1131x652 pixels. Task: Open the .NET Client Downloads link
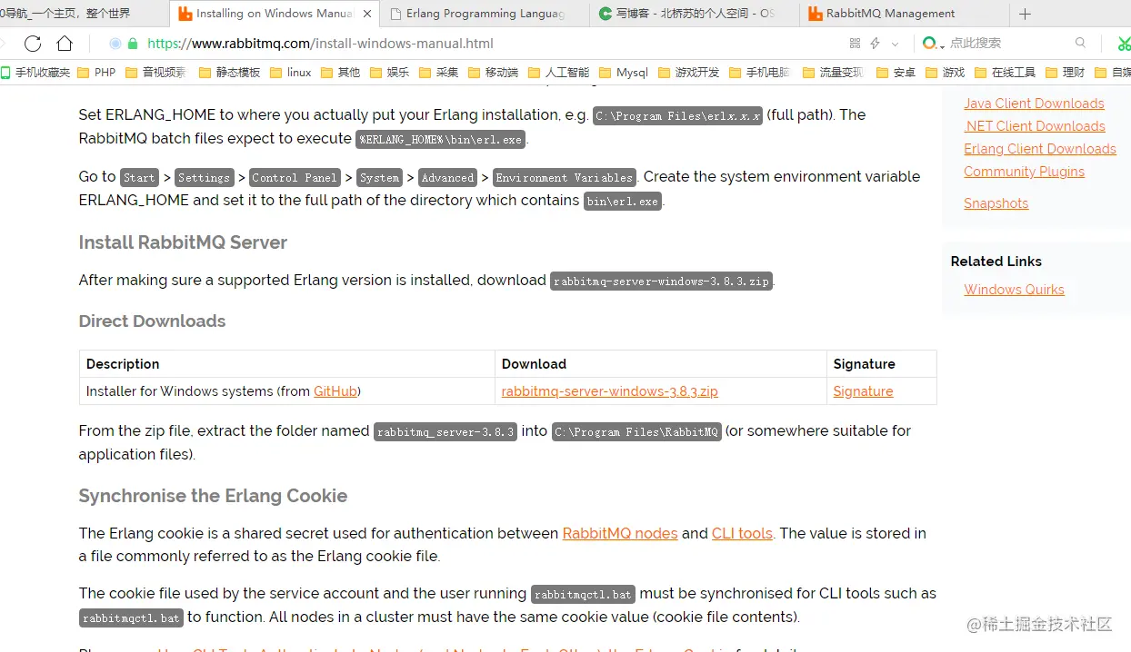tap(1035, 126)
